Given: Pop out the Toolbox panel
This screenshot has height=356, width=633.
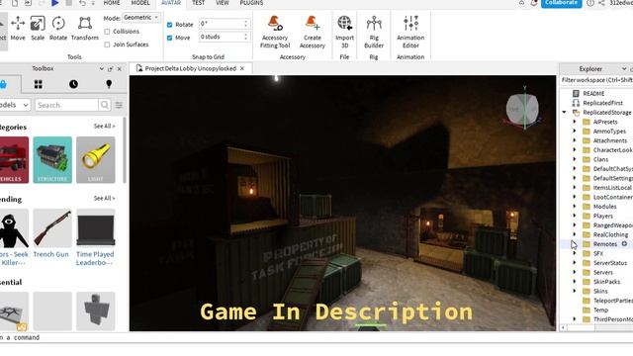Looking at the screenshot, I should click(x=110, y=69).
